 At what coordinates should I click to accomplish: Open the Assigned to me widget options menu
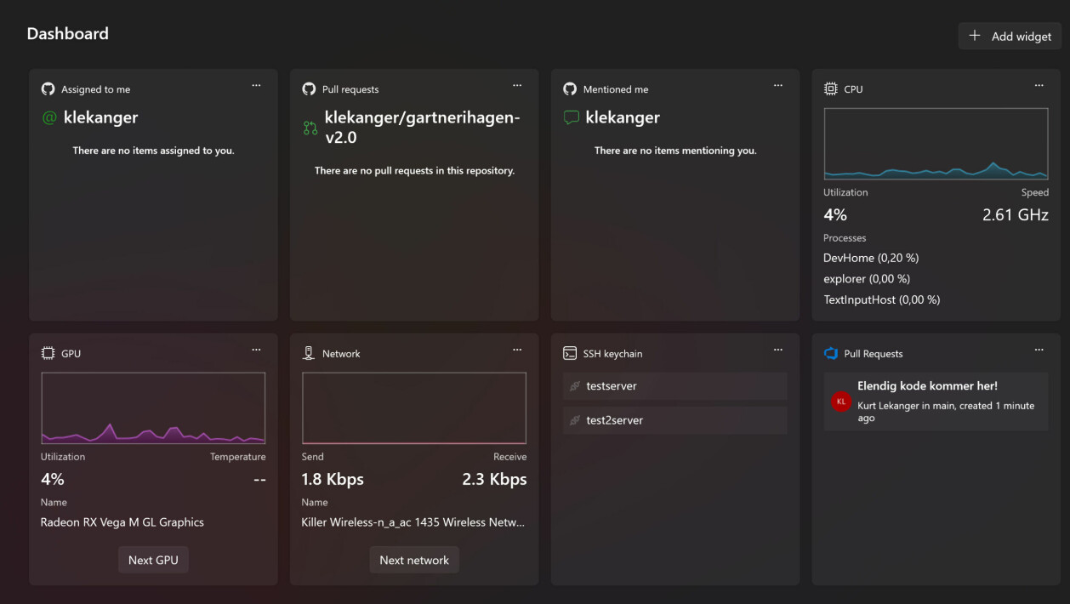pos(256,86)
